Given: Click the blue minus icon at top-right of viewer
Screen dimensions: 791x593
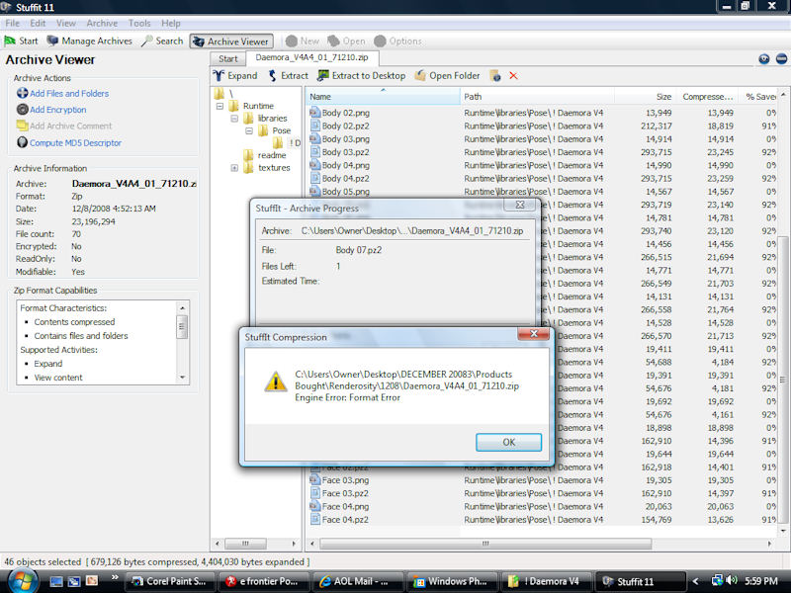Looking at the screenshot, I should click(781, 59).
